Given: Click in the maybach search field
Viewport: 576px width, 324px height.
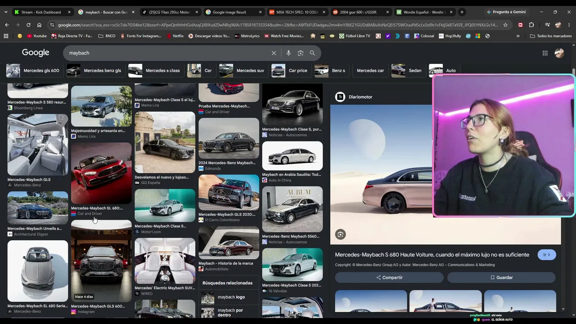Looking at the screenshot, I should pyautogui.click(x=168, y=53).
